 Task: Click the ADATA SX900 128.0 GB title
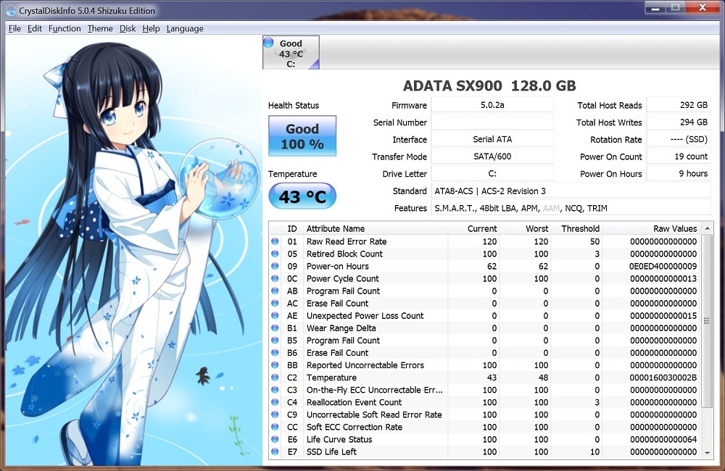[489, 86]
